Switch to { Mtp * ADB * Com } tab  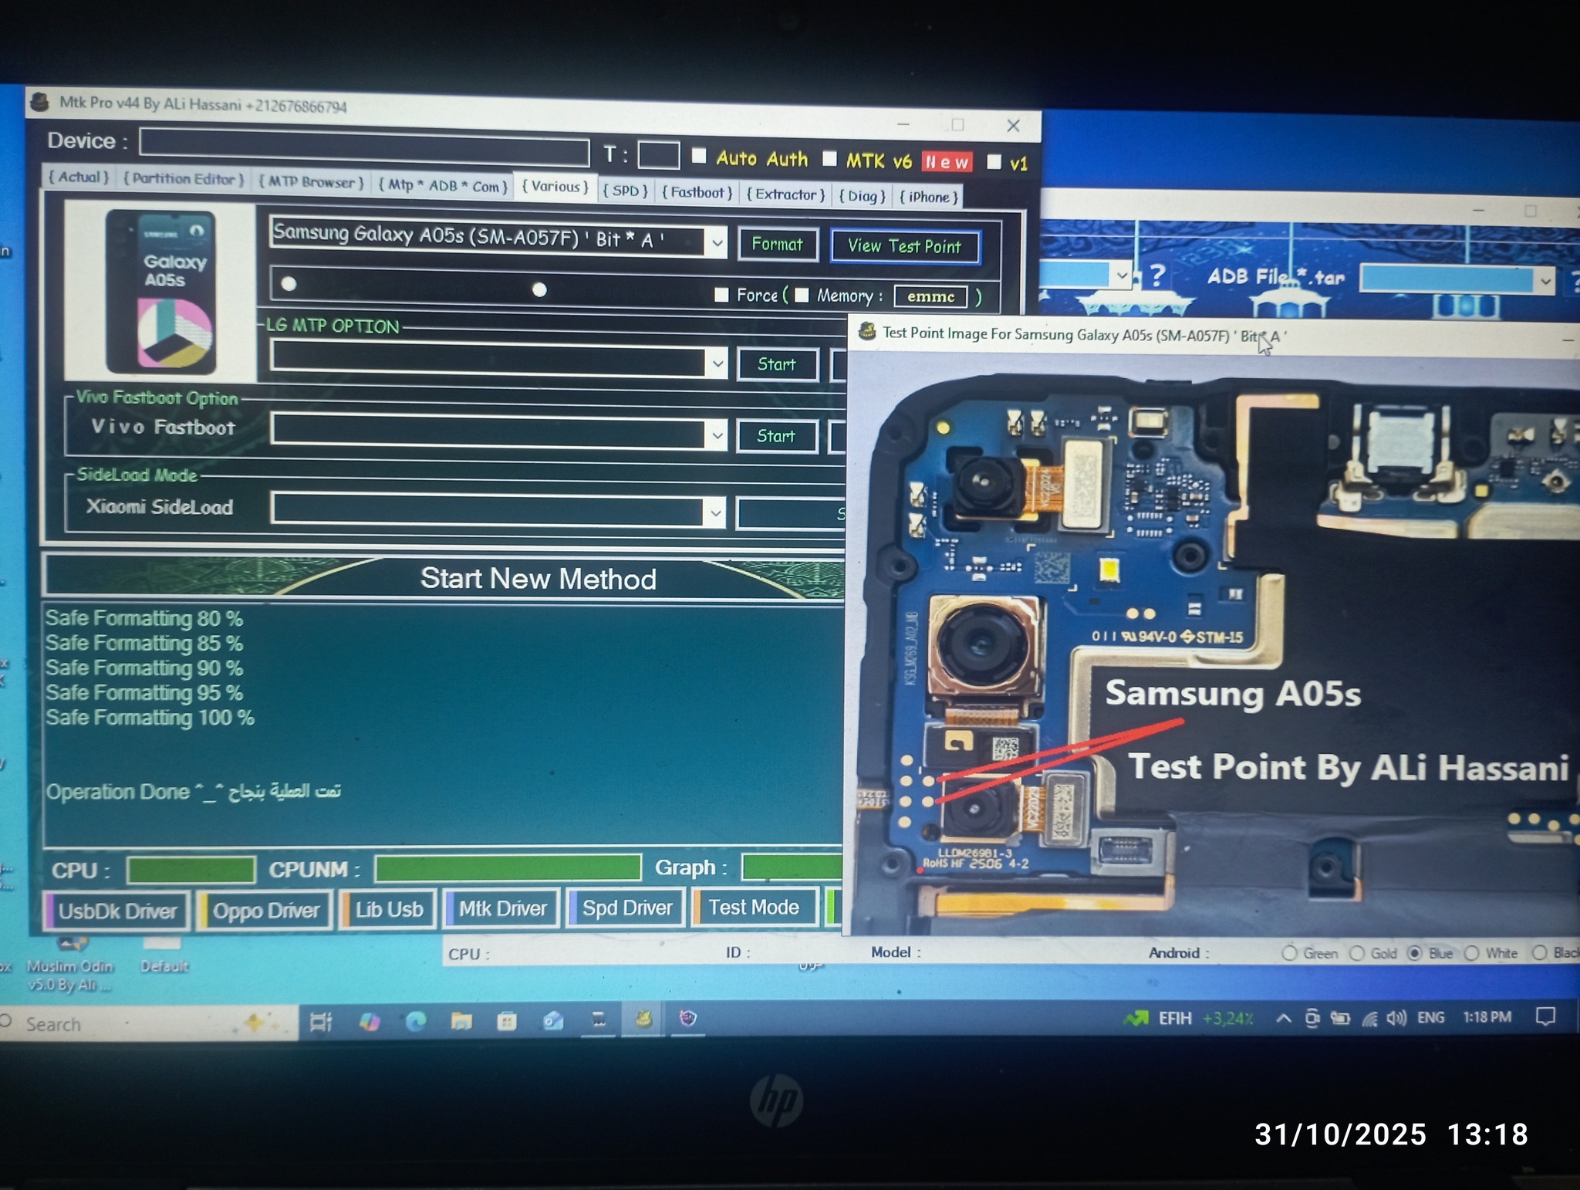[443, 186]
